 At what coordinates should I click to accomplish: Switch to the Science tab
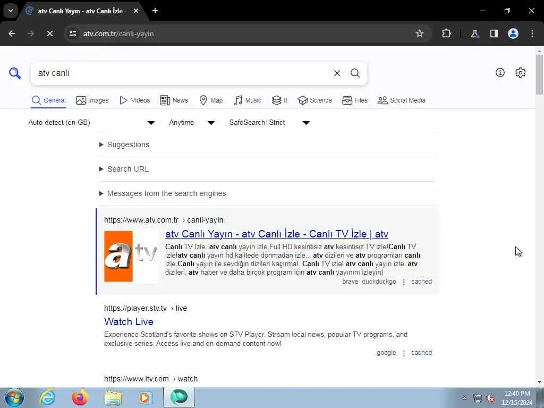(314, 100)
